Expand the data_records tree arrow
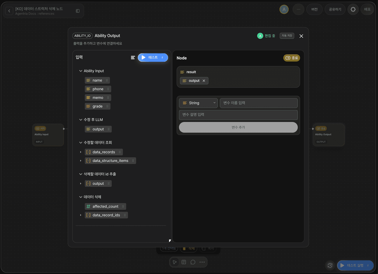This screenshot has height=274, width=378. 81,152
